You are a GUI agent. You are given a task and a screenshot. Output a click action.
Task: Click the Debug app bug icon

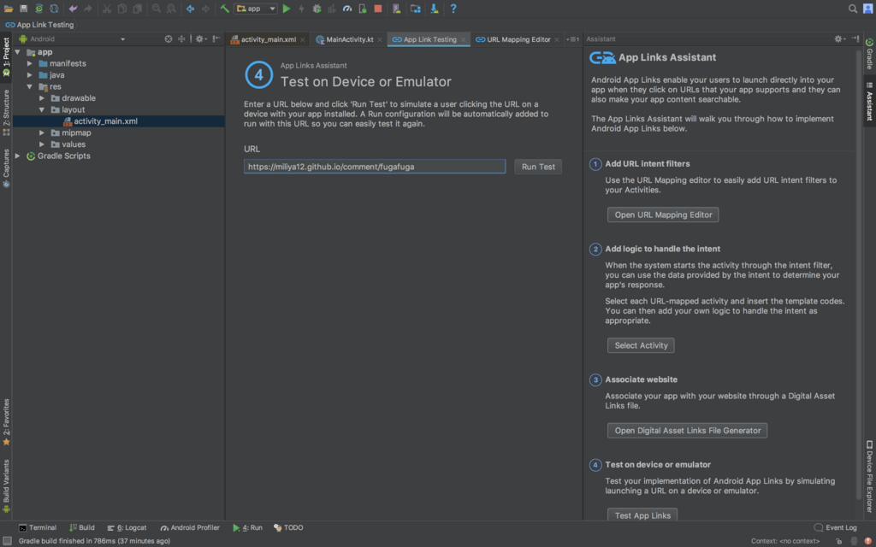[317, 9]
